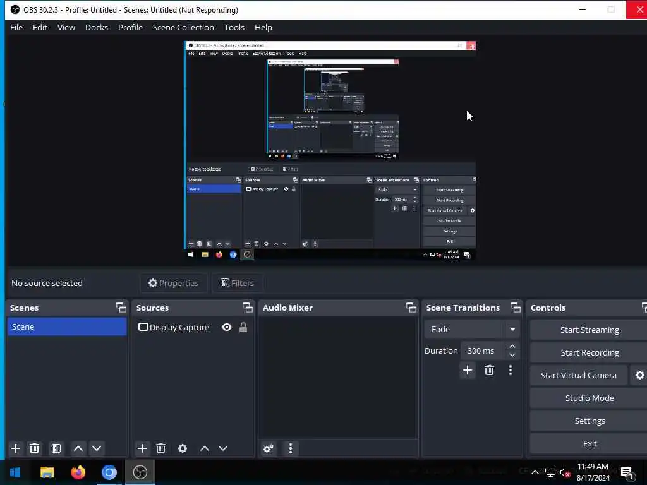Open the Chromium browser taskbar icon
The image size is (647, 485).
(109, 472)
